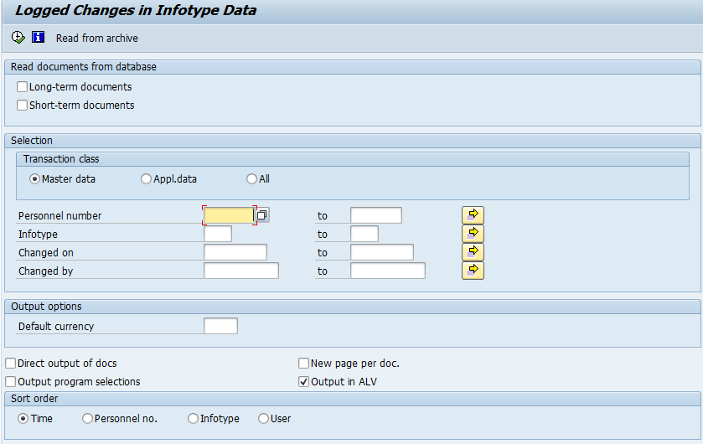
Task: Open multiple selection for Changed on
Action: coord(473,252)
